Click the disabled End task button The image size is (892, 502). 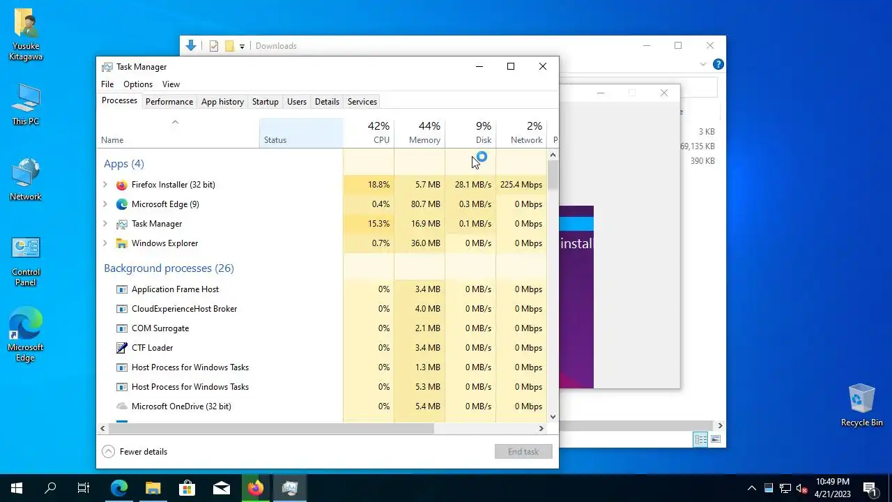[523, 452]
